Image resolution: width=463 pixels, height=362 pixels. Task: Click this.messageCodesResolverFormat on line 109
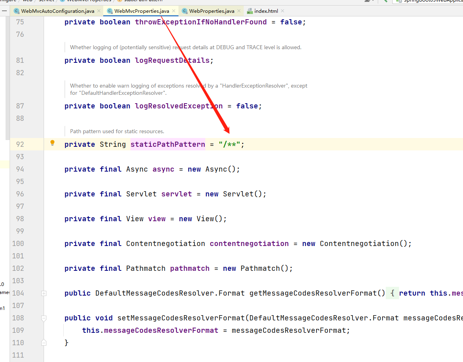coord(150,330)
